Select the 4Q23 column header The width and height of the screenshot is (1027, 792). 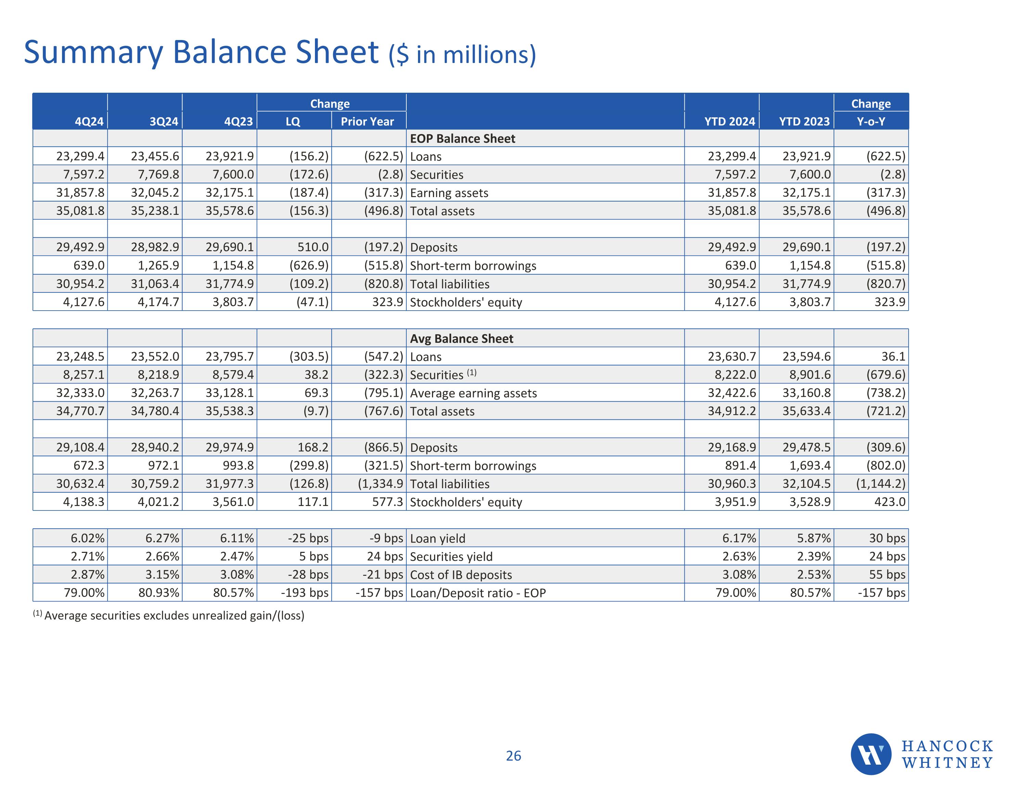point(238,121)
